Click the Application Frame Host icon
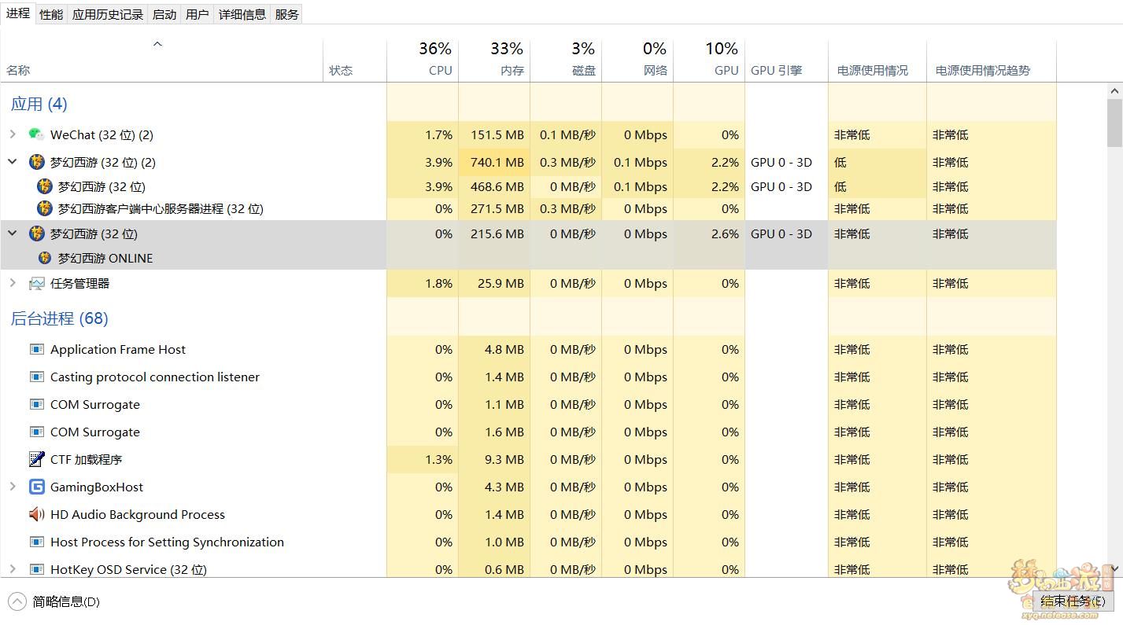1123x625 pixels. (36, 349)
